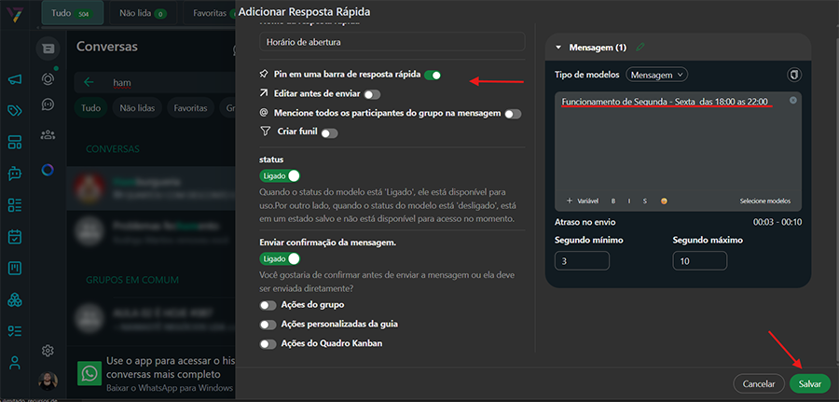Open WhatsApp settings gear icon

point(48,351)
